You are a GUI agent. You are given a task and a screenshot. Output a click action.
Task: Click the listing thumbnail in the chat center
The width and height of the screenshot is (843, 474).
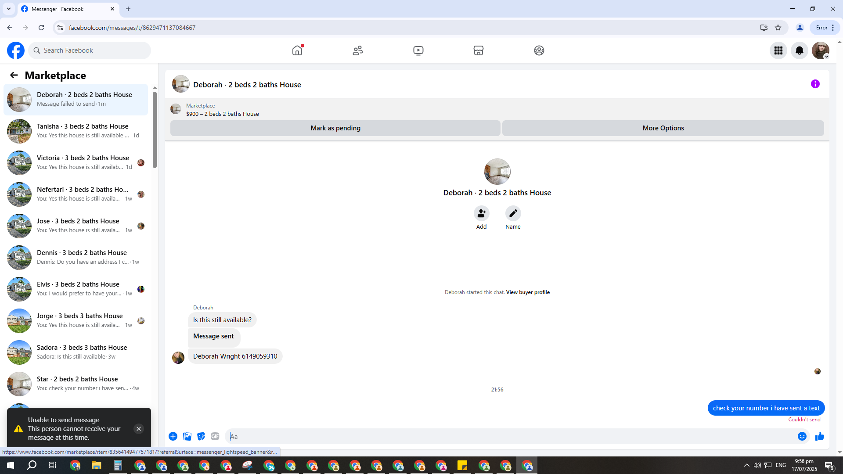click(497, 172)
